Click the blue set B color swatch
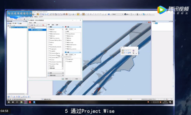 pos(66,52)
